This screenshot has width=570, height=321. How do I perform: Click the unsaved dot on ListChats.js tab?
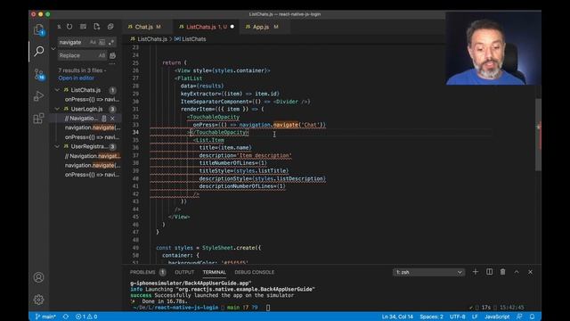tap(232, 27)
